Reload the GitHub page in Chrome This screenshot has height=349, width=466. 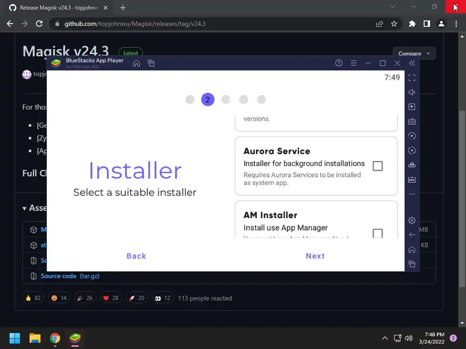pos(39,24)
